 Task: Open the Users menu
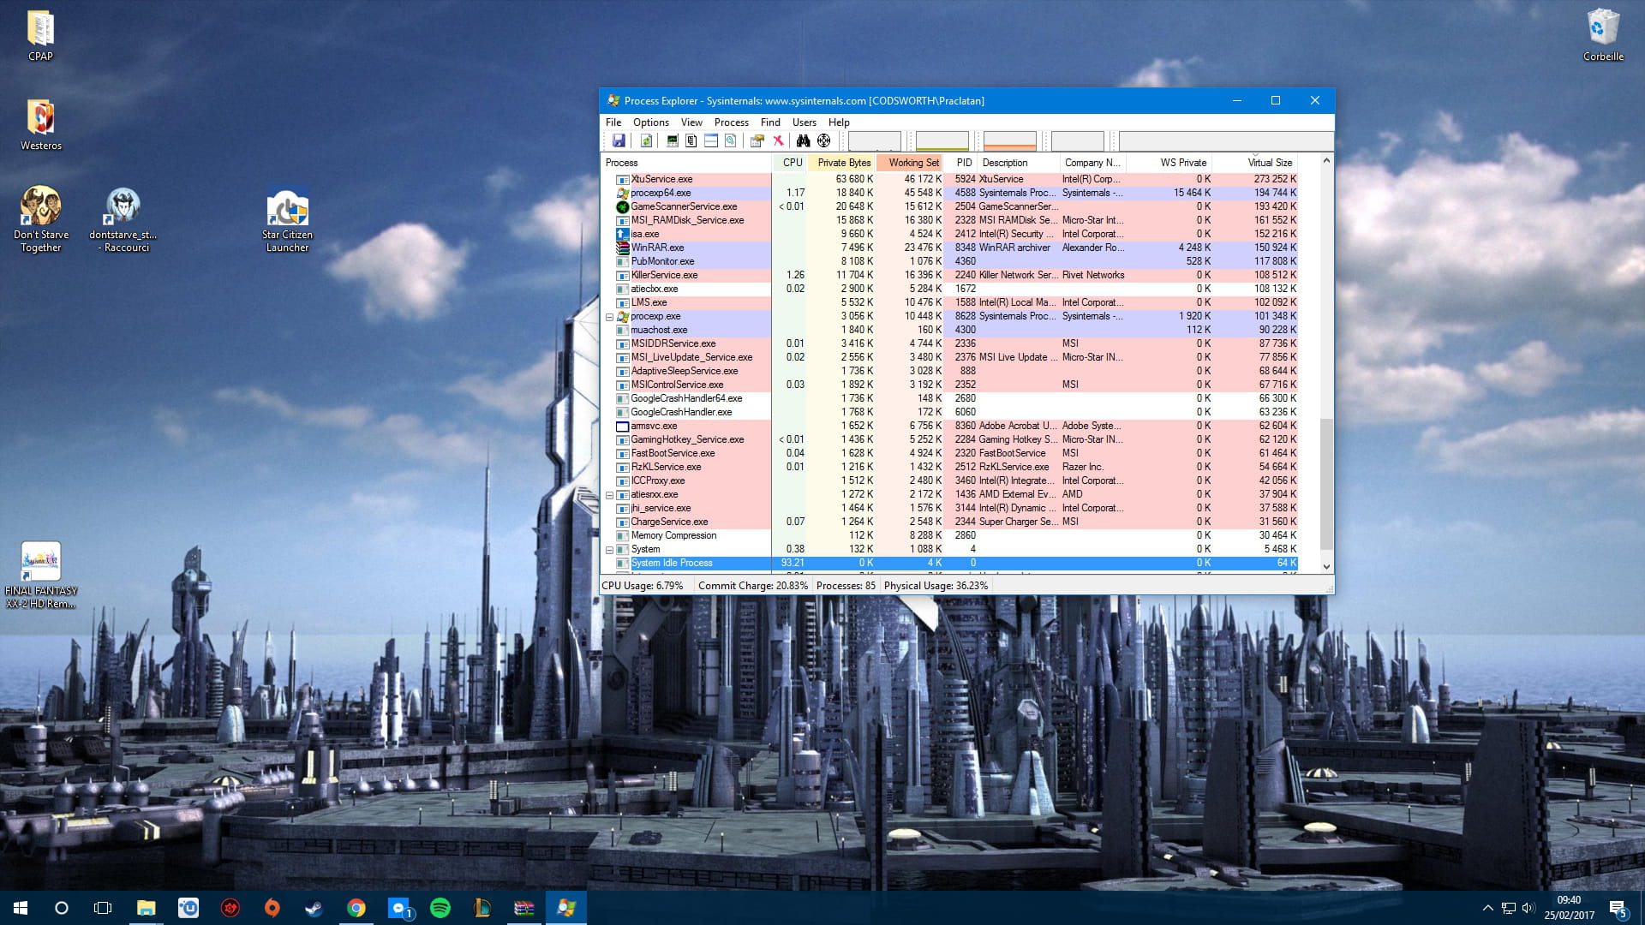[804, 122]
